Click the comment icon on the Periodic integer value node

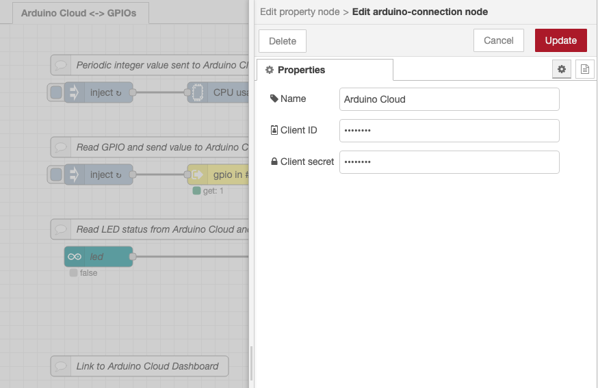pyautogui.click(x=61, y=65)
